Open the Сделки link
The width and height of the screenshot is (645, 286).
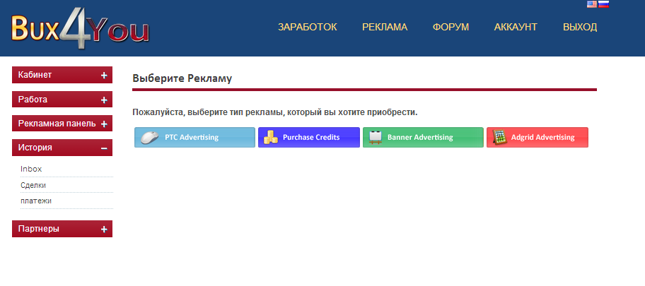point(33,185)
